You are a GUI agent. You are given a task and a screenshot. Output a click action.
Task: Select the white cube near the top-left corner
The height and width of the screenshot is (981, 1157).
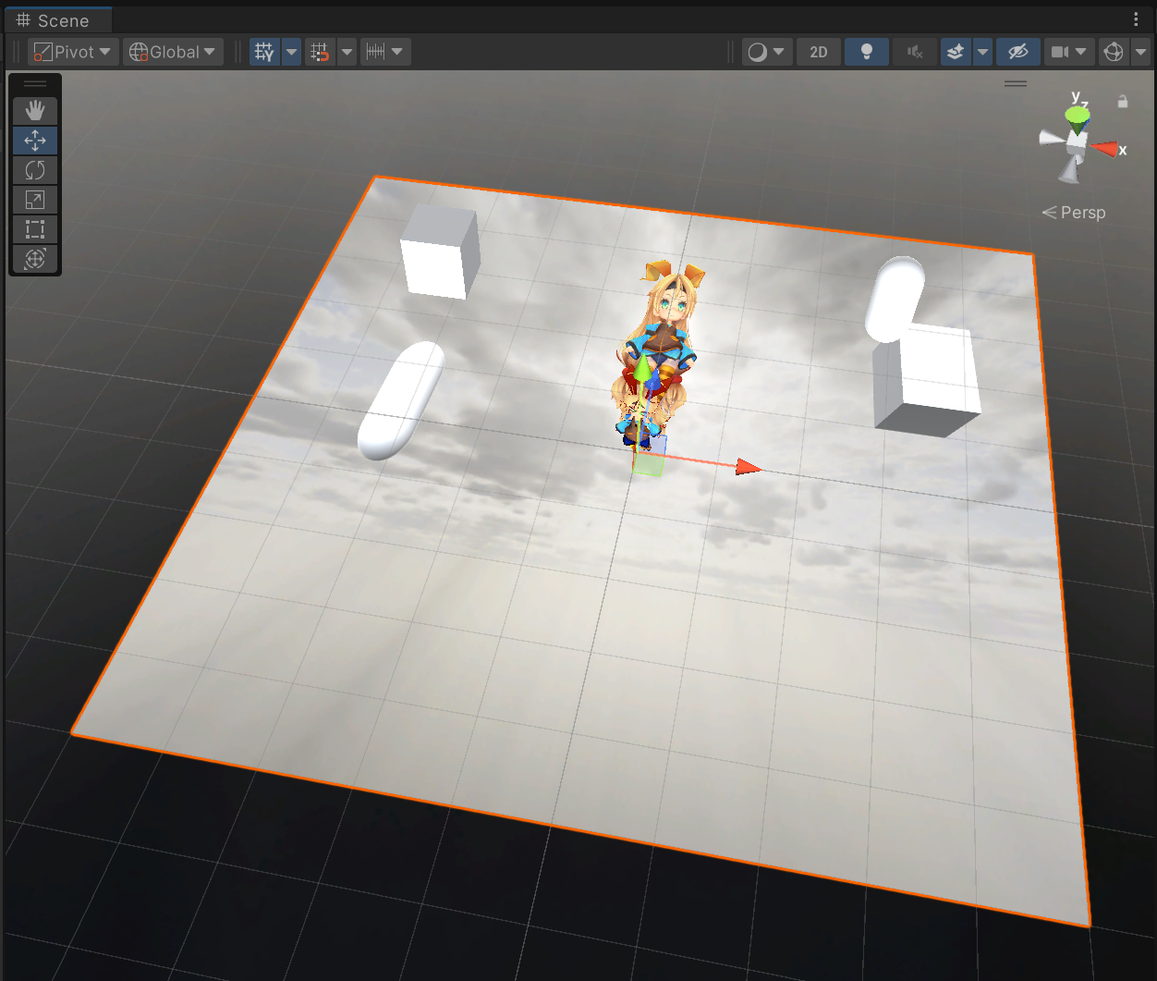pos(440,251)
